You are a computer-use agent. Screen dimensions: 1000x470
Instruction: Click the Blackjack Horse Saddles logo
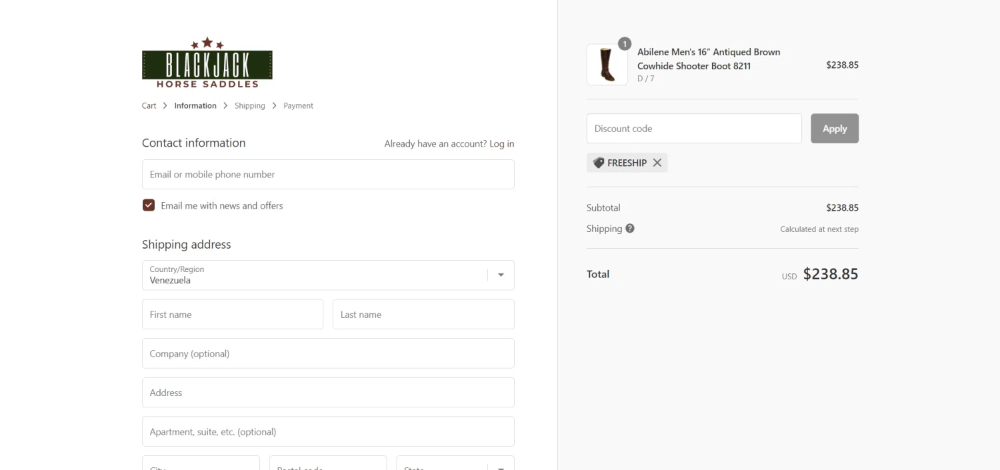(x=207, y=63)
